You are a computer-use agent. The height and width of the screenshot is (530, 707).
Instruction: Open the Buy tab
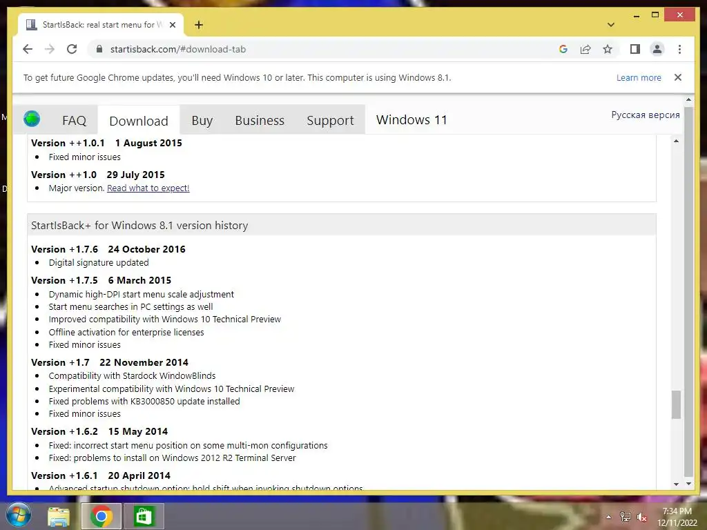click(x=202, y=120)
